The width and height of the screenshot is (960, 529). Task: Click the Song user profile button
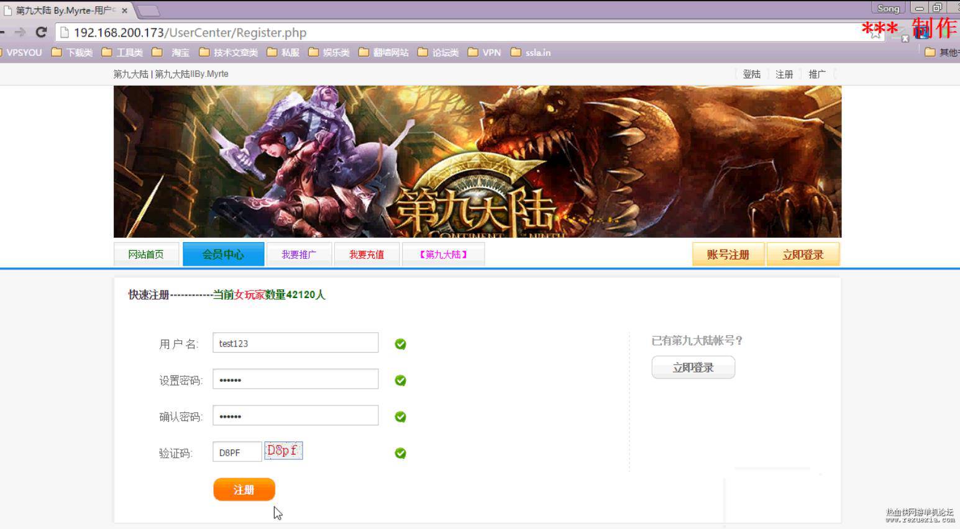889,8
